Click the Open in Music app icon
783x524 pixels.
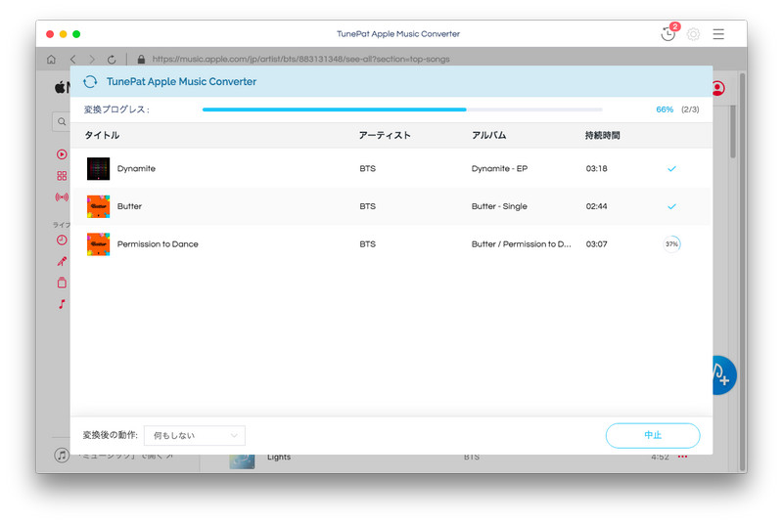62,456
